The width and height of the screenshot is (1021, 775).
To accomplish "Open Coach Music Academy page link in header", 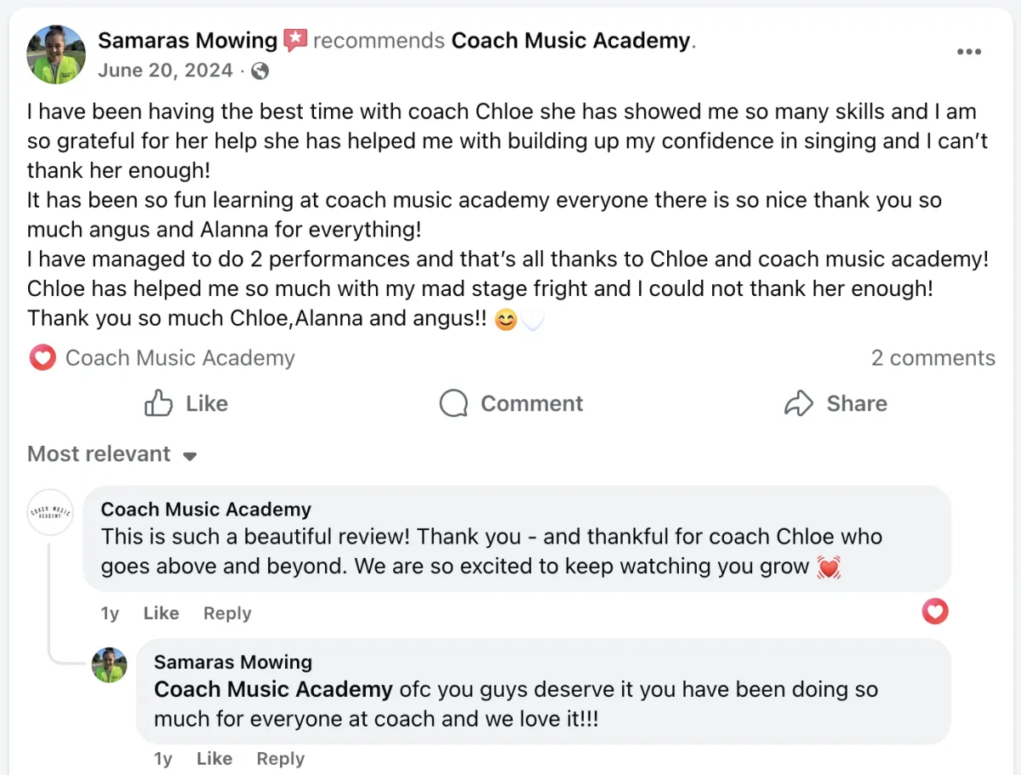I will (x=570, y=40).
